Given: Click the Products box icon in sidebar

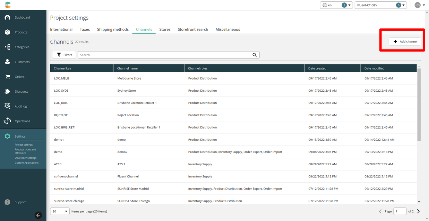Looking at the screenshot, I should [7, 32].
